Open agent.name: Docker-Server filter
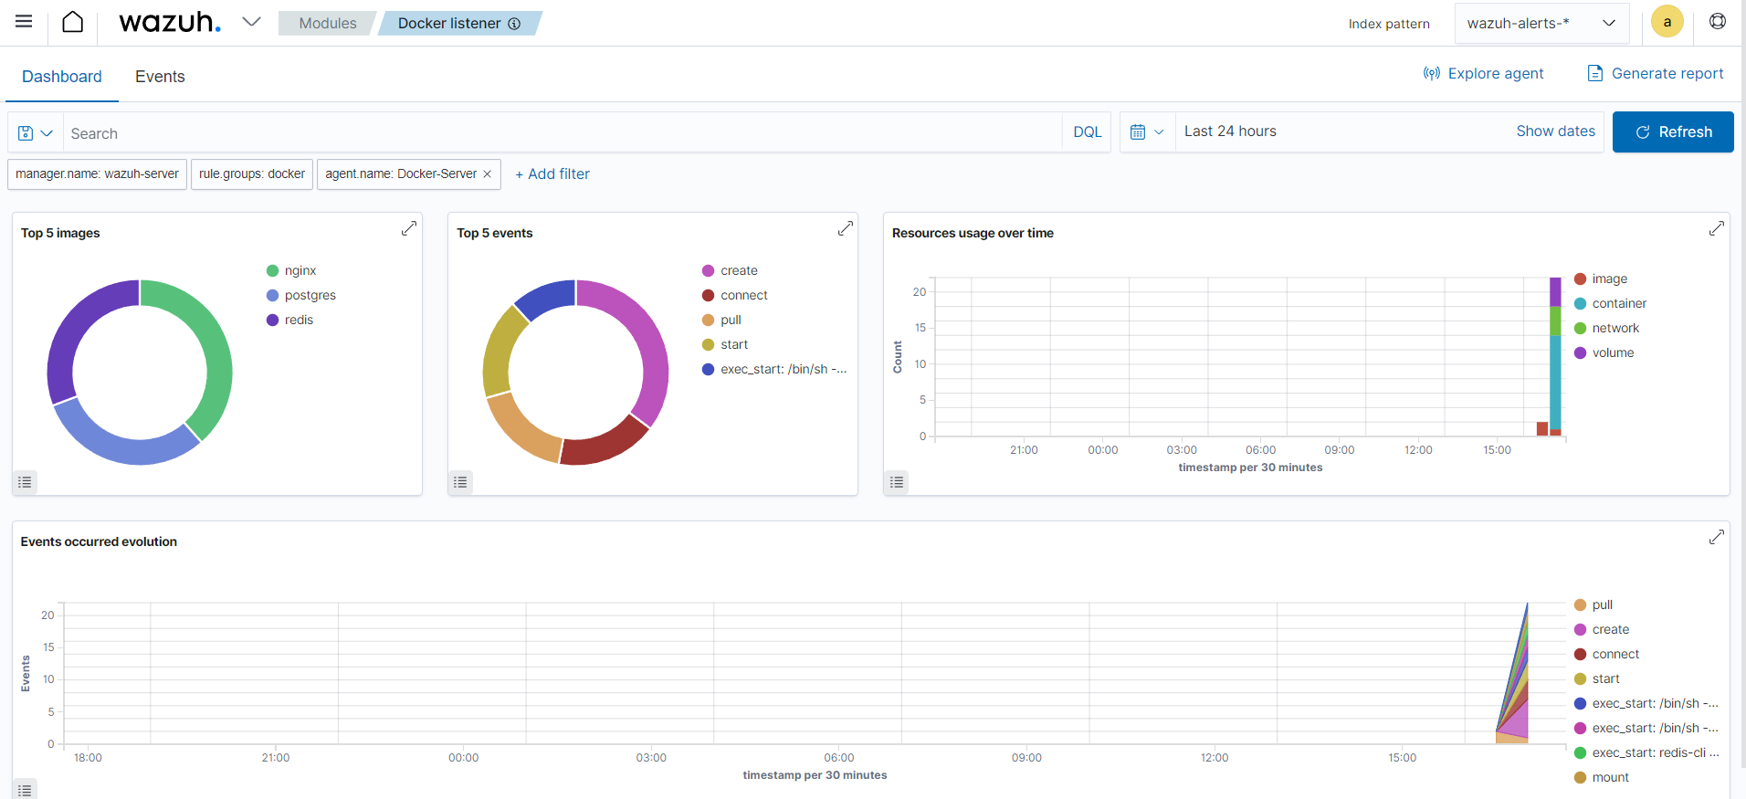1746x799 pixels. (x=401, y=174)
